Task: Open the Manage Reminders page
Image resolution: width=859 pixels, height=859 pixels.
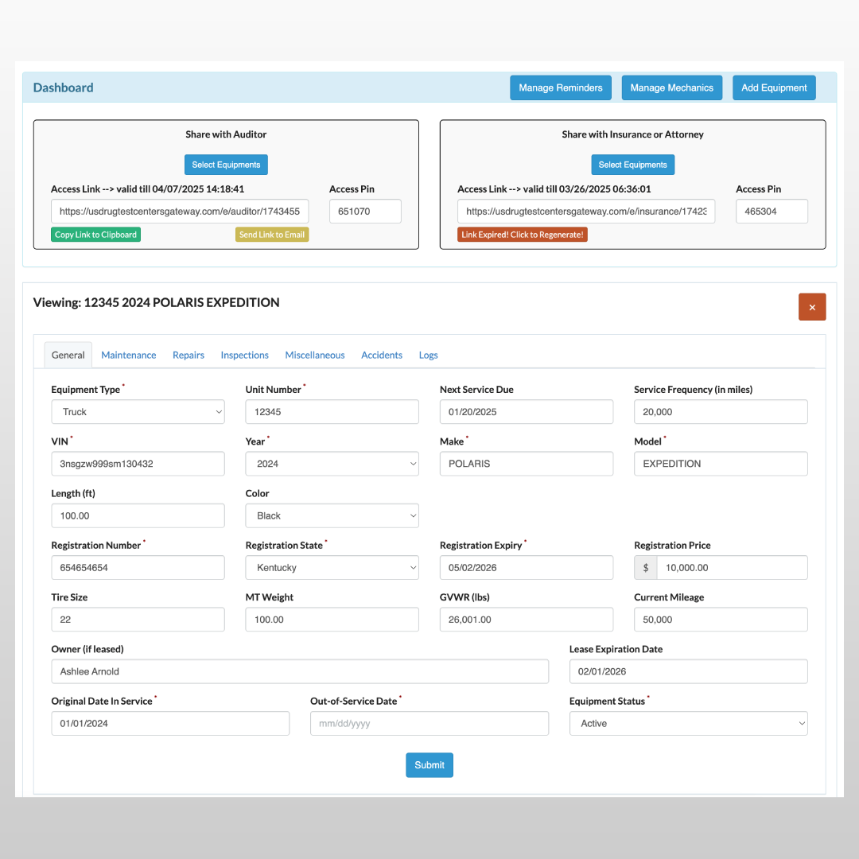Action: 560,88
